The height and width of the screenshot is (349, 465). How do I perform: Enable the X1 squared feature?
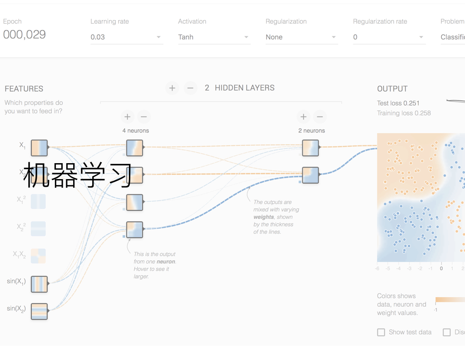[38, 201]
